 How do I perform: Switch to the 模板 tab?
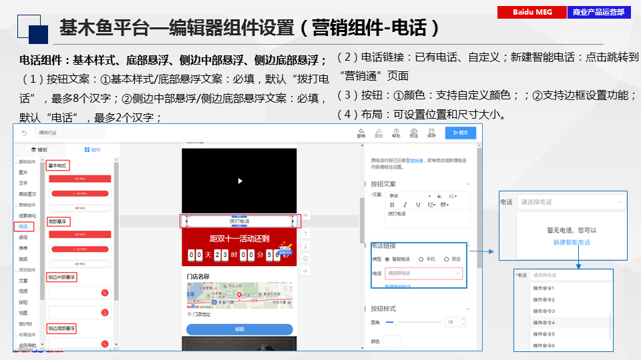39,150
